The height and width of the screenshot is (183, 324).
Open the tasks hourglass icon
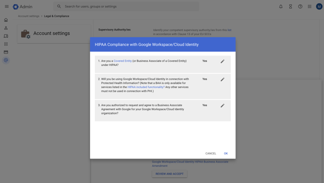pyautogui.click(x=291, y=6)
